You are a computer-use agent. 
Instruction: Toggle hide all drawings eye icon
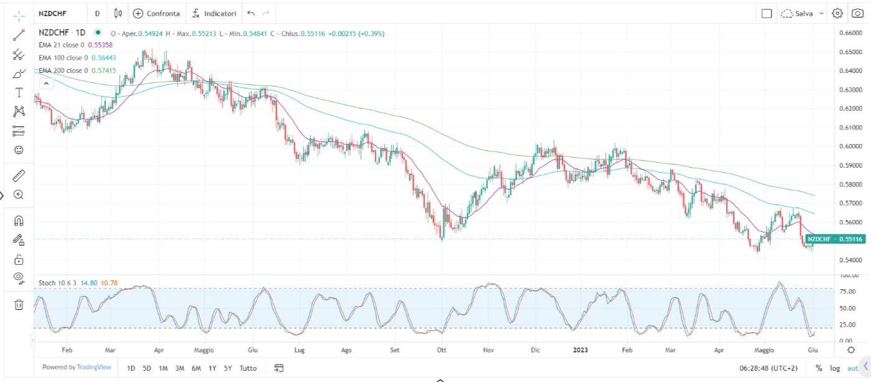(19, 277)
